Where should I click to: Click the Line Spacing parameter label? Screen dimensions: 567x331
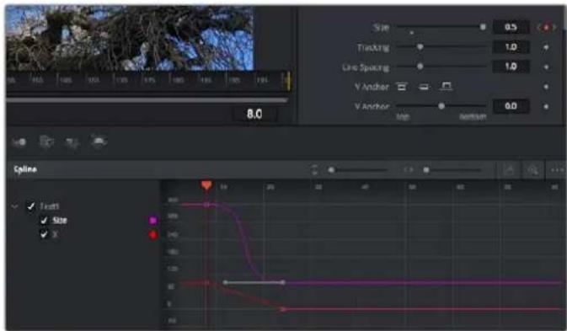tap(366, 67)
